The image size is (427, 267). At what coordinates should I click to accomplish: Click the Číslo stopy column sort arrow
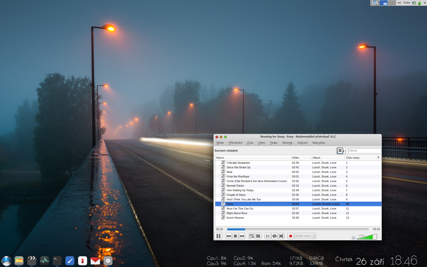click(378, 158)
